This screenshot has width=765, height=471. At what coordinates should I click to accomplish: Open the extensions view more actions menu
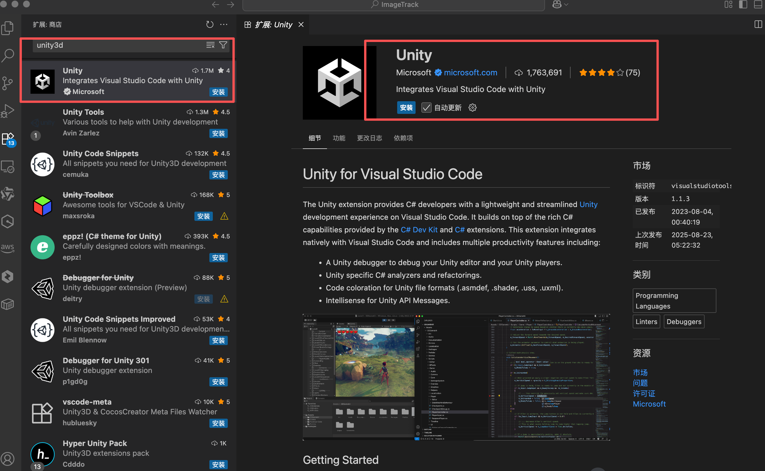coord(224,24)
